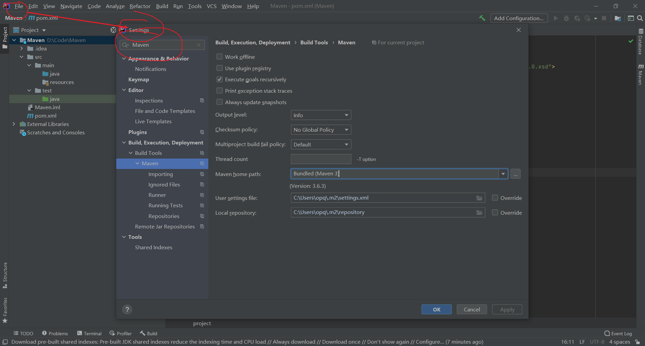Select pom.xml in the project tree
Screen dimensions: 645x346
(45, 116)
